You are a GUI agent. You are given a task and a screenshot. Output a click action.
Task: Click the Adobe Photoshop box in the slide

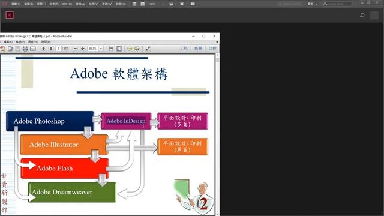tap(50, 121)
